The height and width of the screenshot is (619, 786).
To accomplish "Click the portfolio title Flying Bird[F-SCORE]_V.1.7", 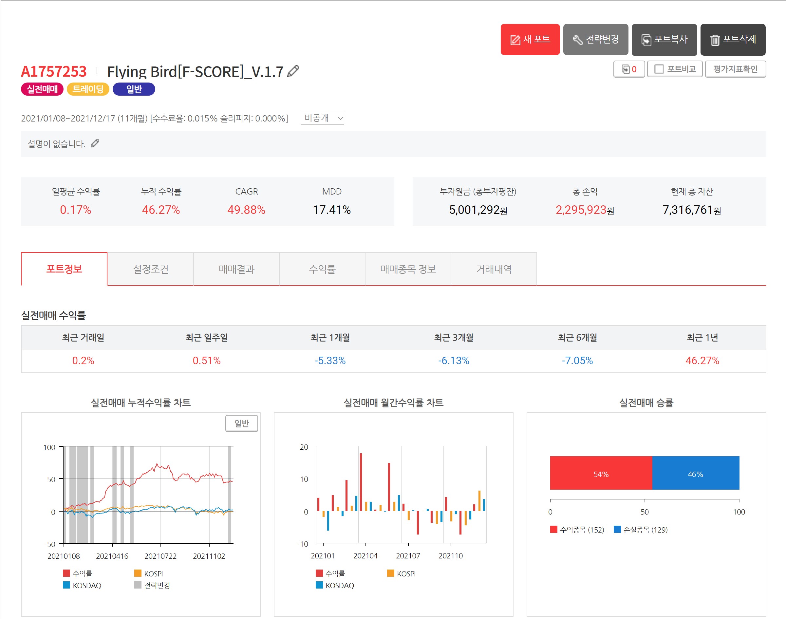I will 195,72.
